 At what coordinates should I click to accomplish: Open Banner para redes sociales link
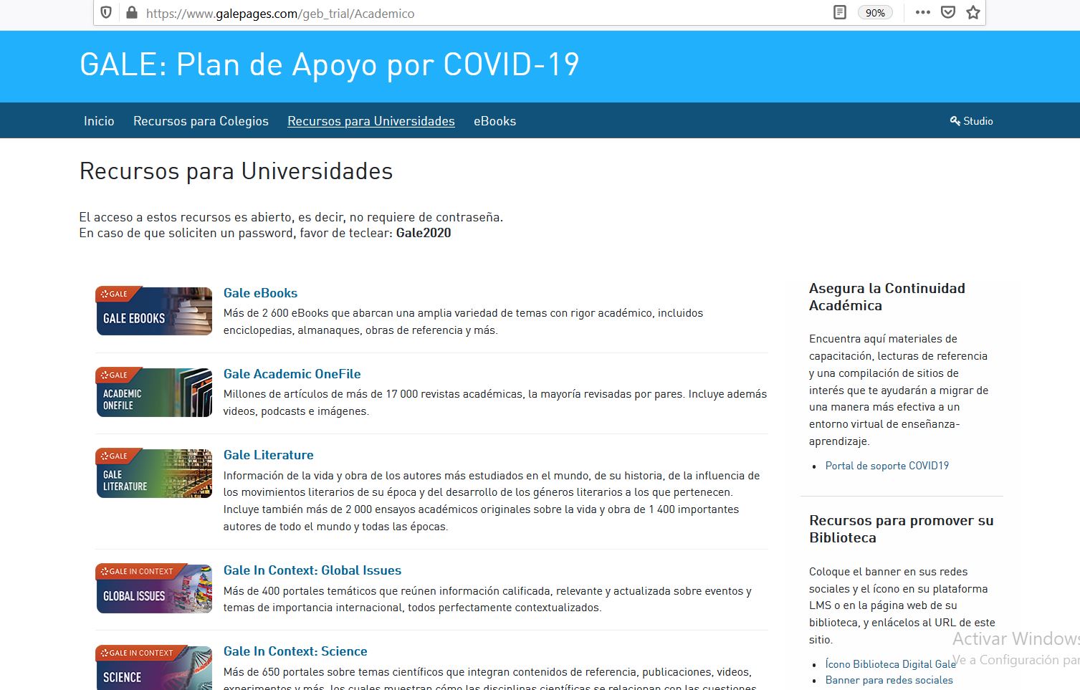tap(889, 680)
